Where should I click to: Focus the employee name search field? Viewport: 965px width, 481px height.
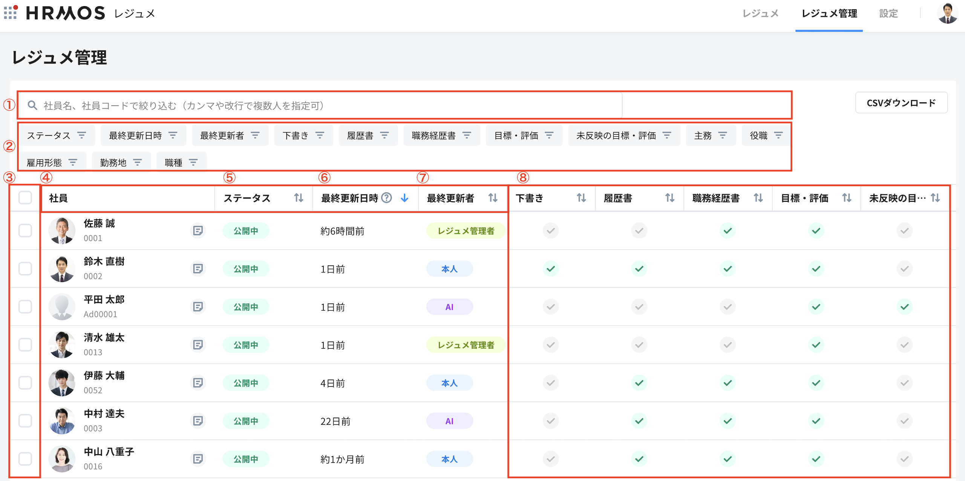point(320,106)
